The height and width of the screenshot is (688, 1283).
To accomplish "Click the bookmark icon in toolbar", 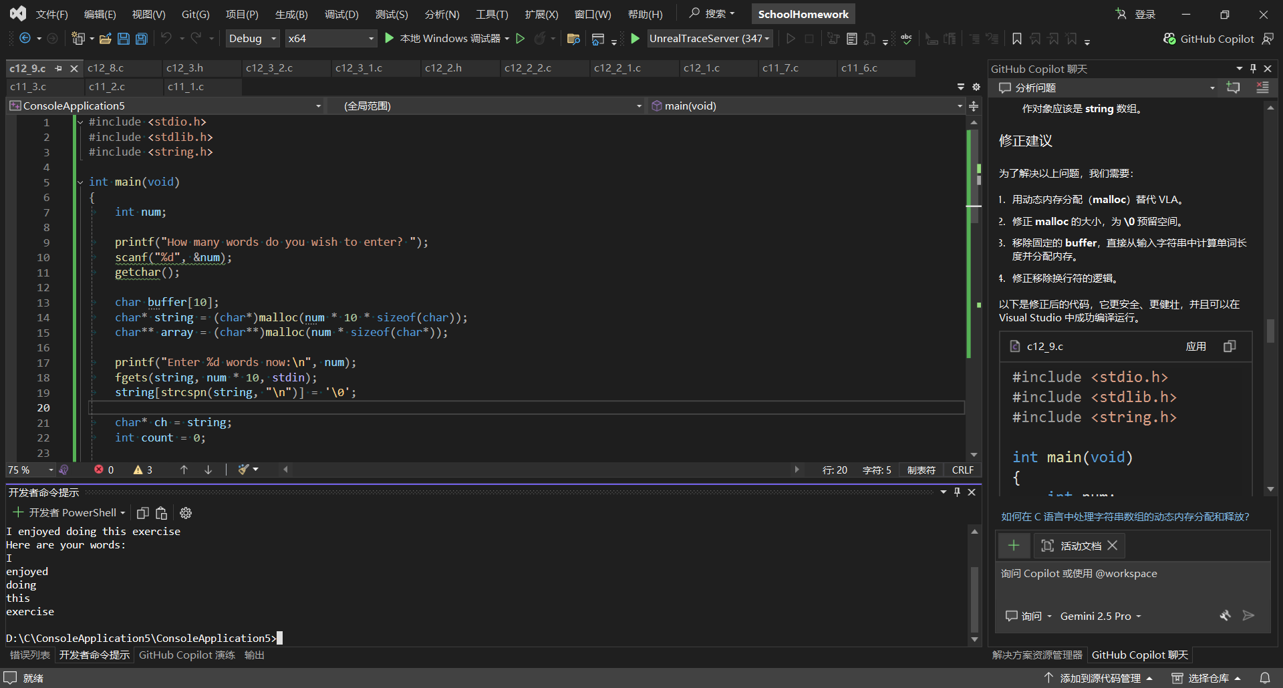I will 1016,39.
